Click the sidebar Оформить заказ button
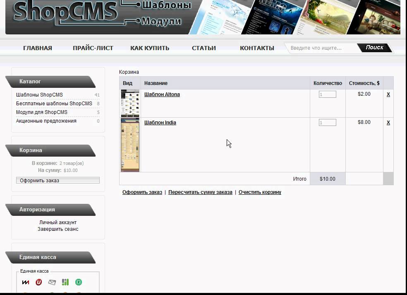 (58, 180)
